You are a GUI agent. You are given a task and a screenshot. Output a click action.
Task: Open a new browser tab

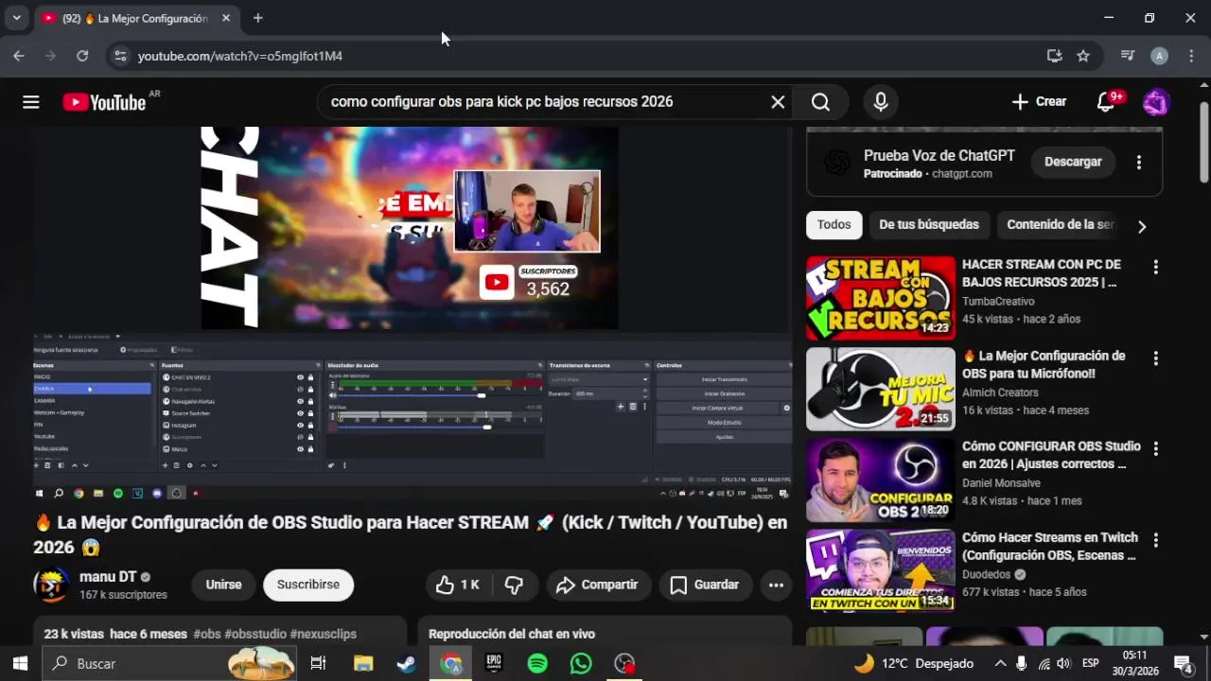click(x=258, y=18)
